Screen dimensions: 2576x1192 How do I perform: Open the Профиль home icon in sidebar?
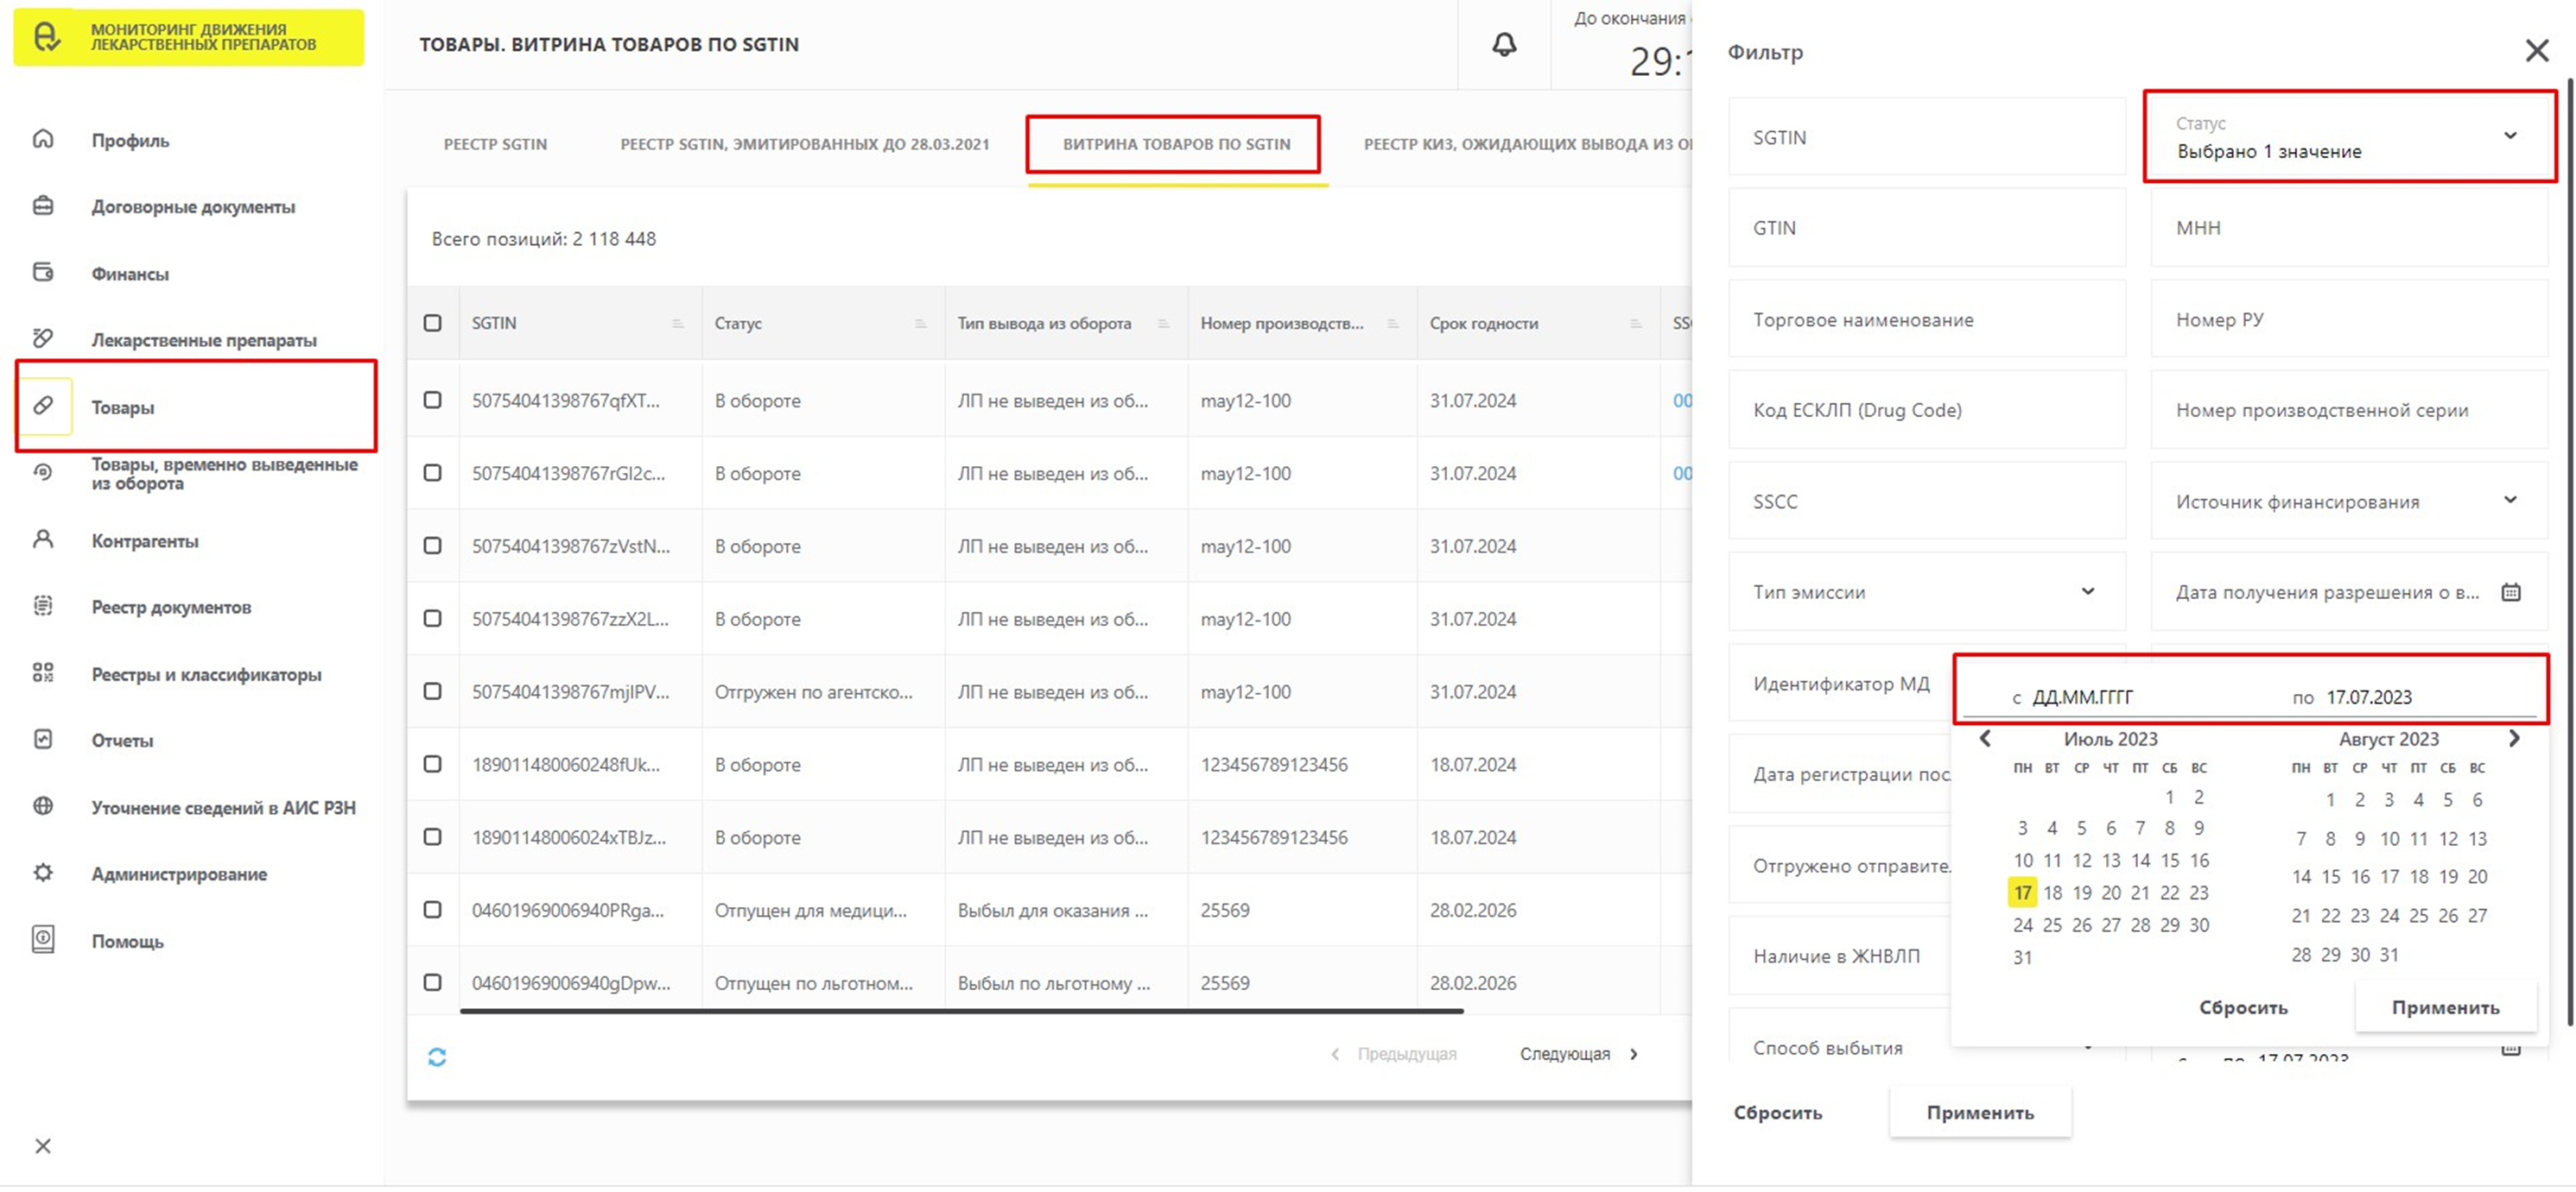coord(43,139)
